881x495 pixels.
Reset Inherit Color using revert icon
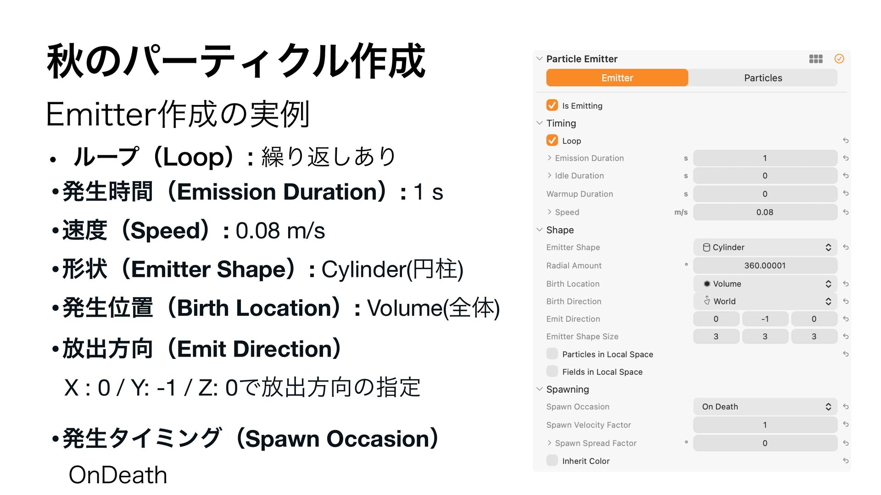click(846, 461)
